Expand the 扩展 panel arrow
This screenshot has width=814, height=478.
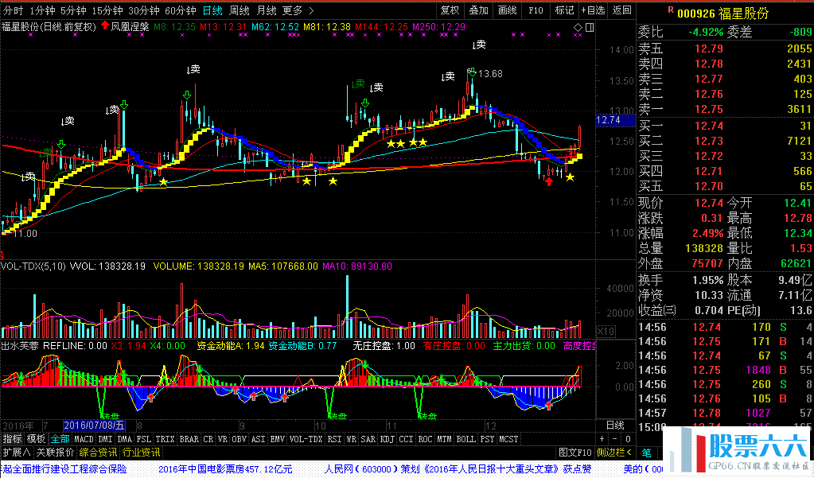tap(17, 453)
